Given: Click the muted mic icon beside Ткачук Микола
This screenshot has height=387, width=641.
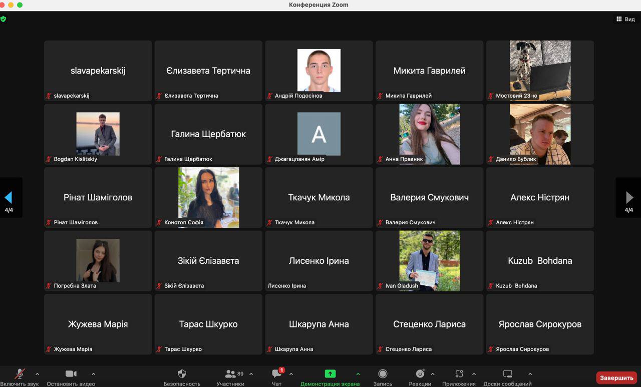Looking at the screenshot, I should tap(270, 222).
